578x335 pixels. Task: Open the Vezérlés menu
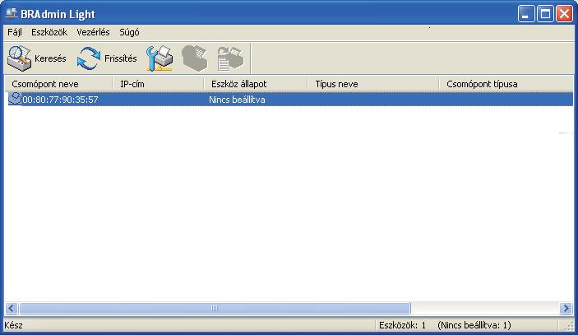click(93, 32)
